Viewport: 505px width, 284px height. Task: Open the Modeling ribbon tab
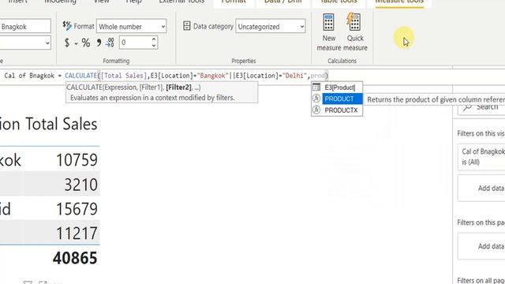click(x=60, y=2)
